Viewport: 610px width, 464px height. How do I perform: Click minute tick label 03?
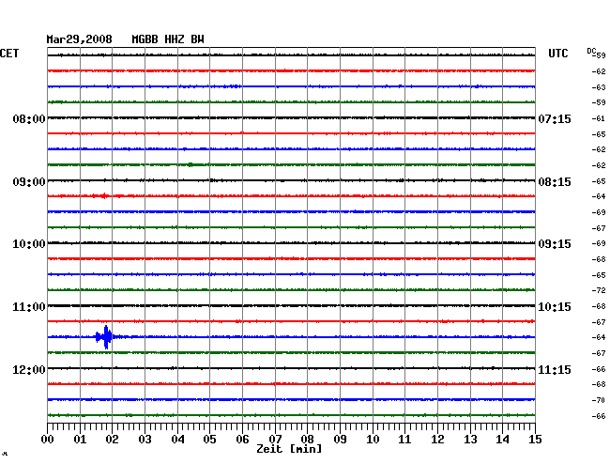coord(145,439)
